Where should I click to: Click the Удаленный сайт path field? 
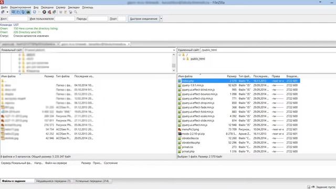click(x=268, y=50)
